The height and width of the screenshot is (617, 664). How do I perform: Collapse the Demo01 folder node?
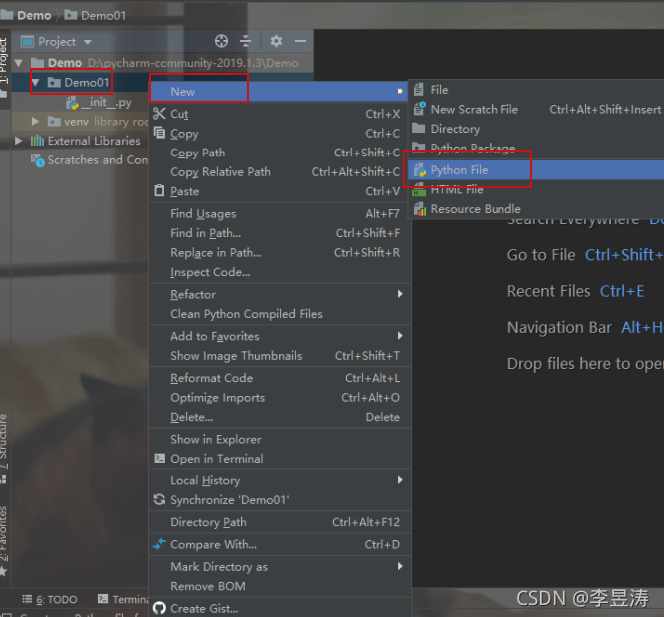pyautogui.click(x=36, y=82)
